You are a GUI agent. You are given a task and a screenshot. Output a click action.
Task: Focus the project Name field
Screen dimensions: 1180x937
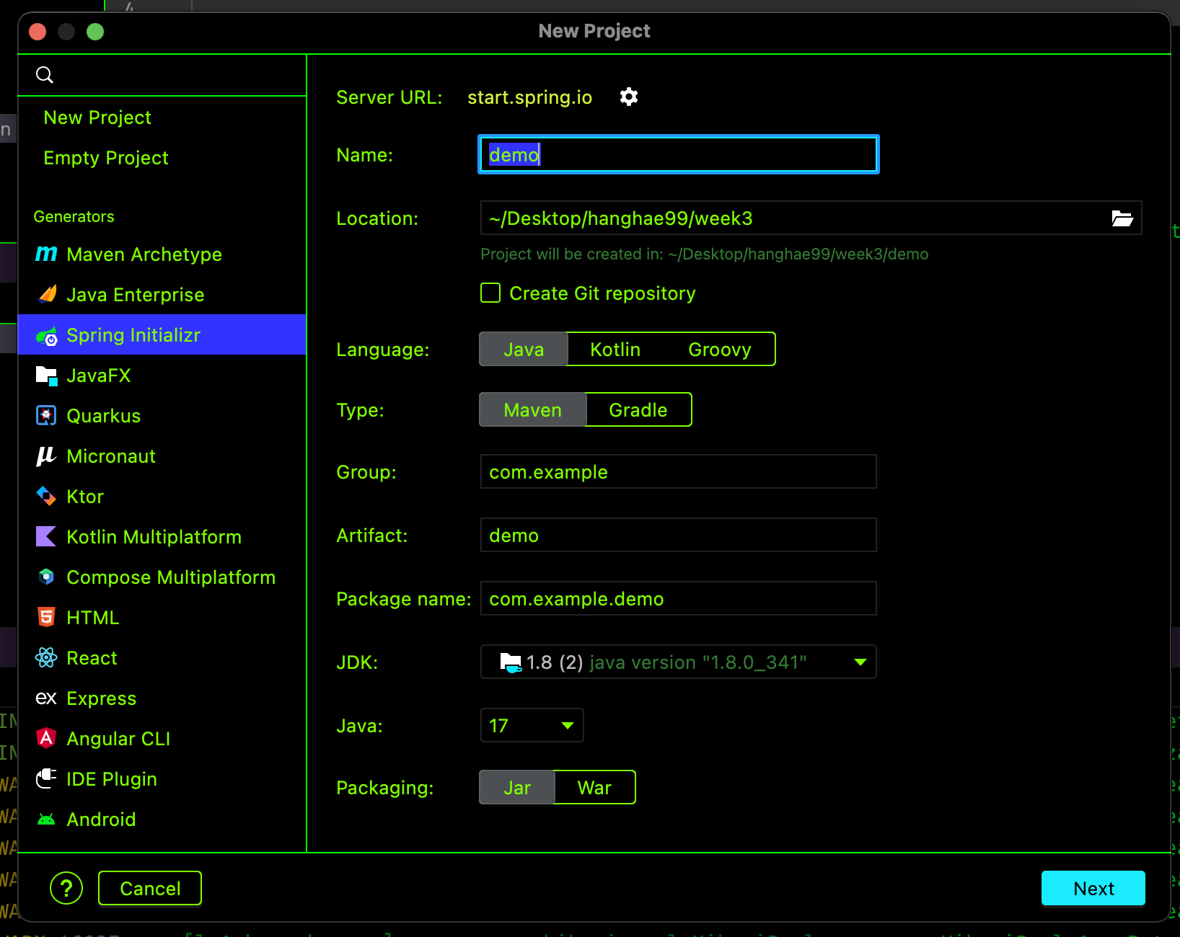678,154
